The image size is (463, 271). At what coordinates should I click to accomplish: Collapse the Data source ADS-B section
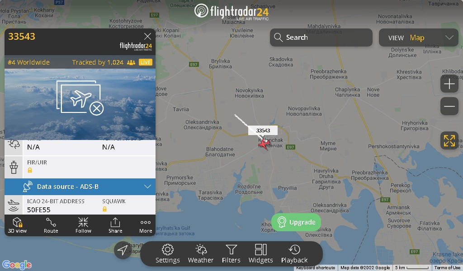(80, 187)
